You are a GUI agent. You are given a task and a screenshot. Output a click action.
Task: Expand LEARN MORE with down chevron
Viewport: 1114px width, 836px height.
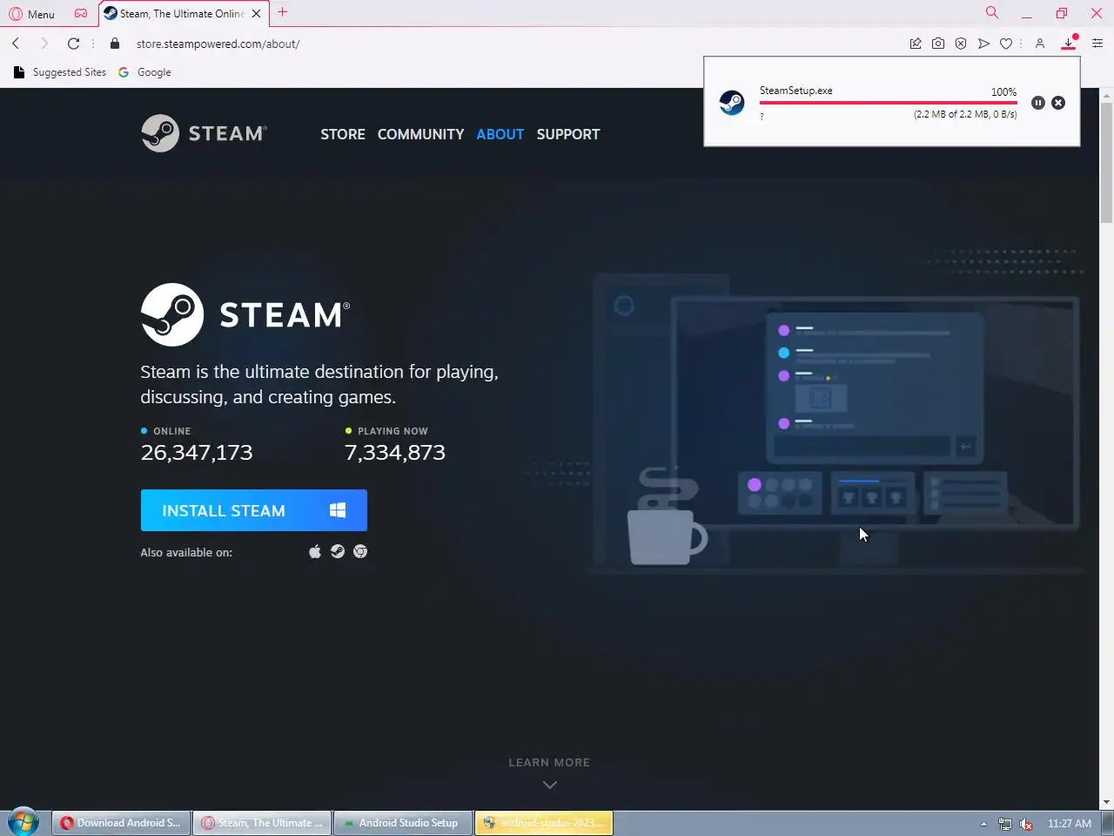click(549, 785)
